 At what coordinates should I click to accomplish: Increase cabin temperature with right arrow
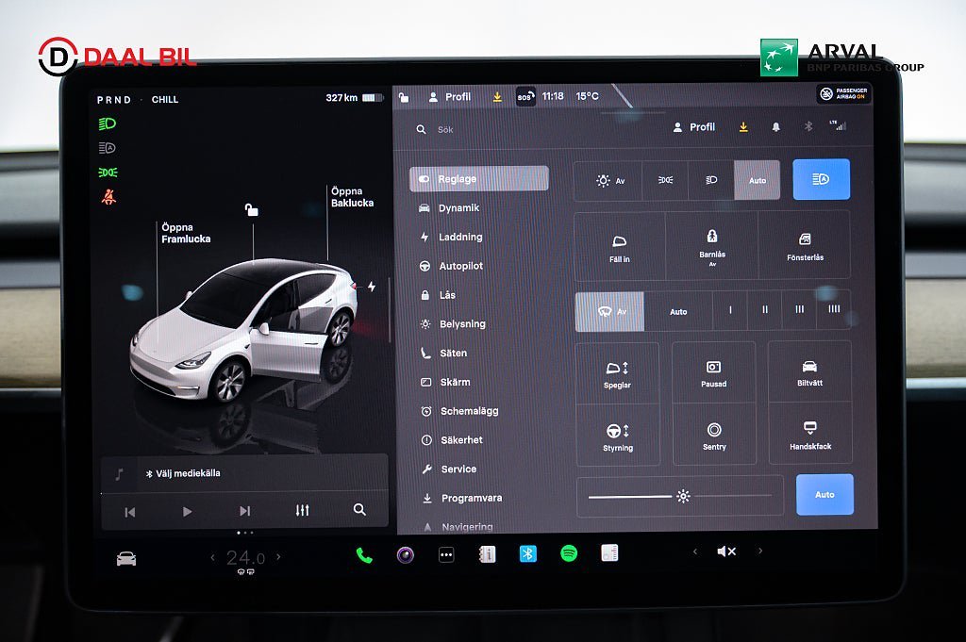point(278,557)
